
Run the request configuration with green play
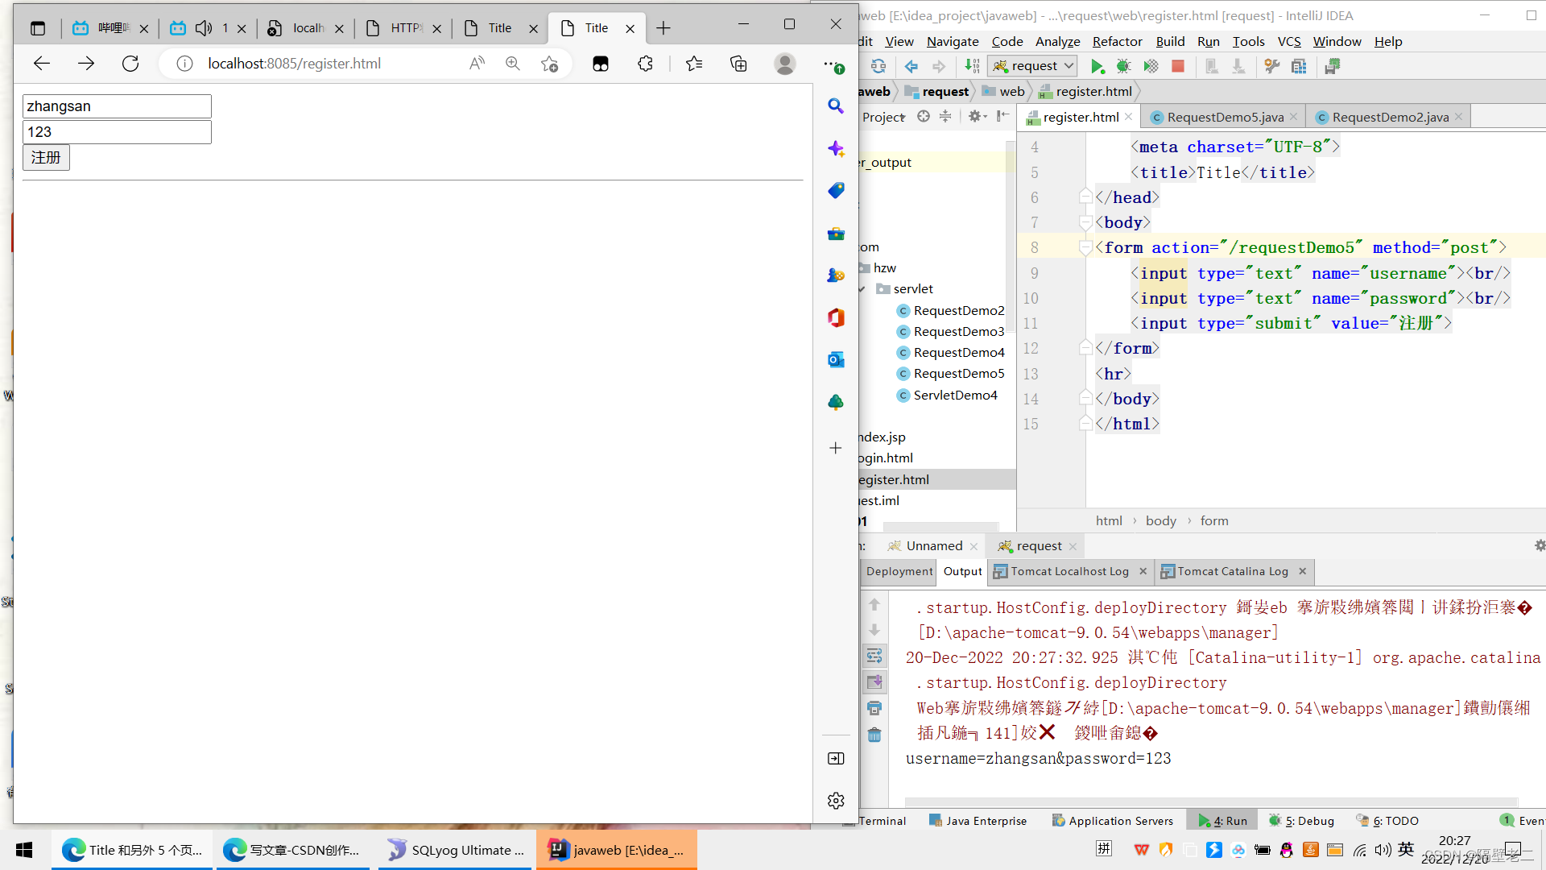[1097, 66]
